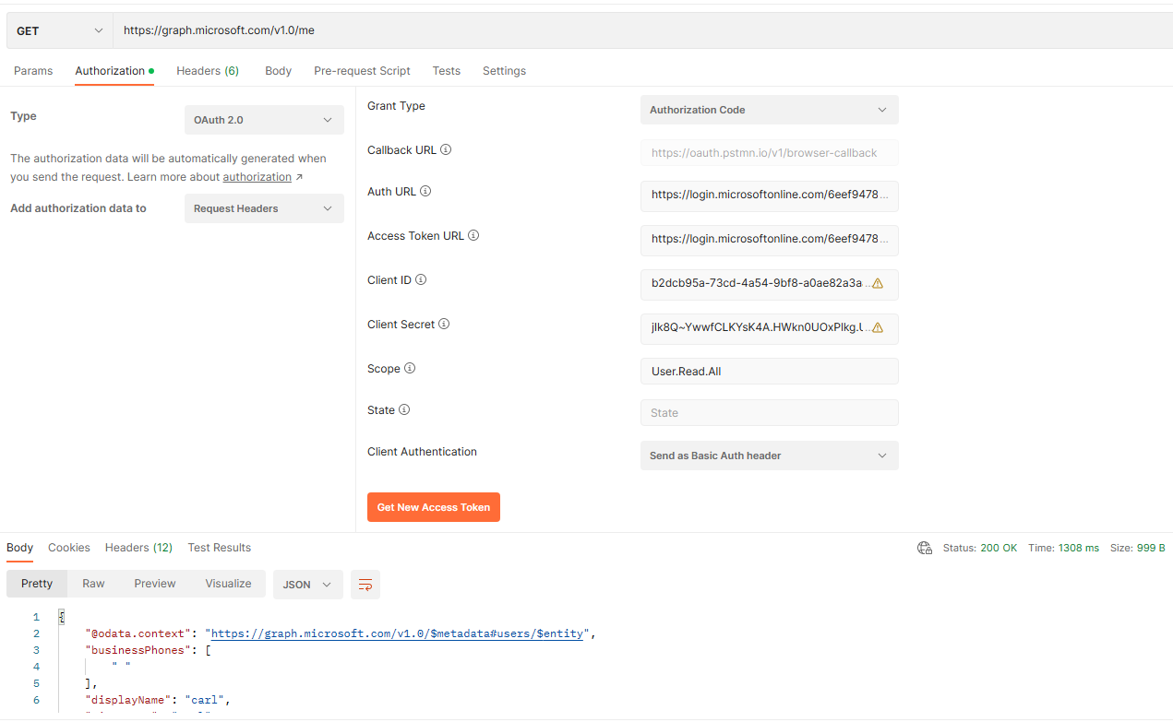1173x722 pixels.
Task: Click the Client ID info icon
Action: pyautogui.click(x=421, y=280)
